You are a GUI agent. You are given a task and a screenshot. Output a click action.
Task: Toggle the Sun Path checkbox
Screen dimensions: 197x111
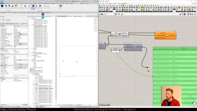tap(15, 47)
